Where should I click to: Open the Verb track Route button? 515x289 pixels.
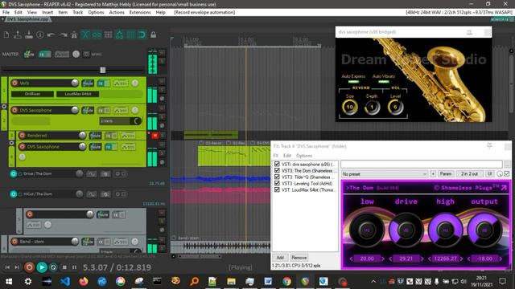pyautogui.click(x=88, y=83)
